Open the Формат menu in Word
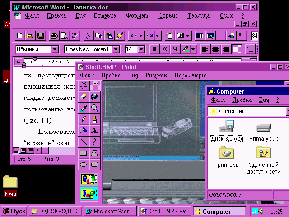This screenshot has height=217, width=289. tap(137, 15)
